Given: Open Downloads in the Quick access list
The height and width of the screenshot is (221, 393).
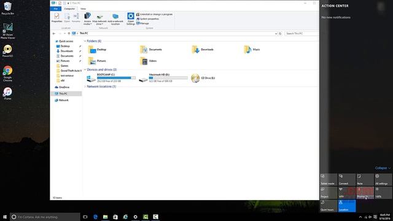Looking at the screenshot, I should pos(67,51).
